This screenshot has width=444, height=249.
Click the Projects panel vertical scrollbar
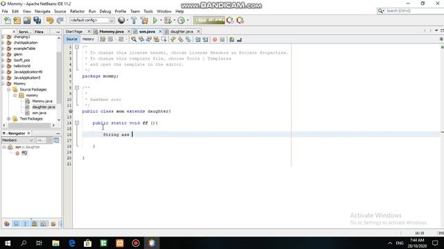click(x=59, y=78)
